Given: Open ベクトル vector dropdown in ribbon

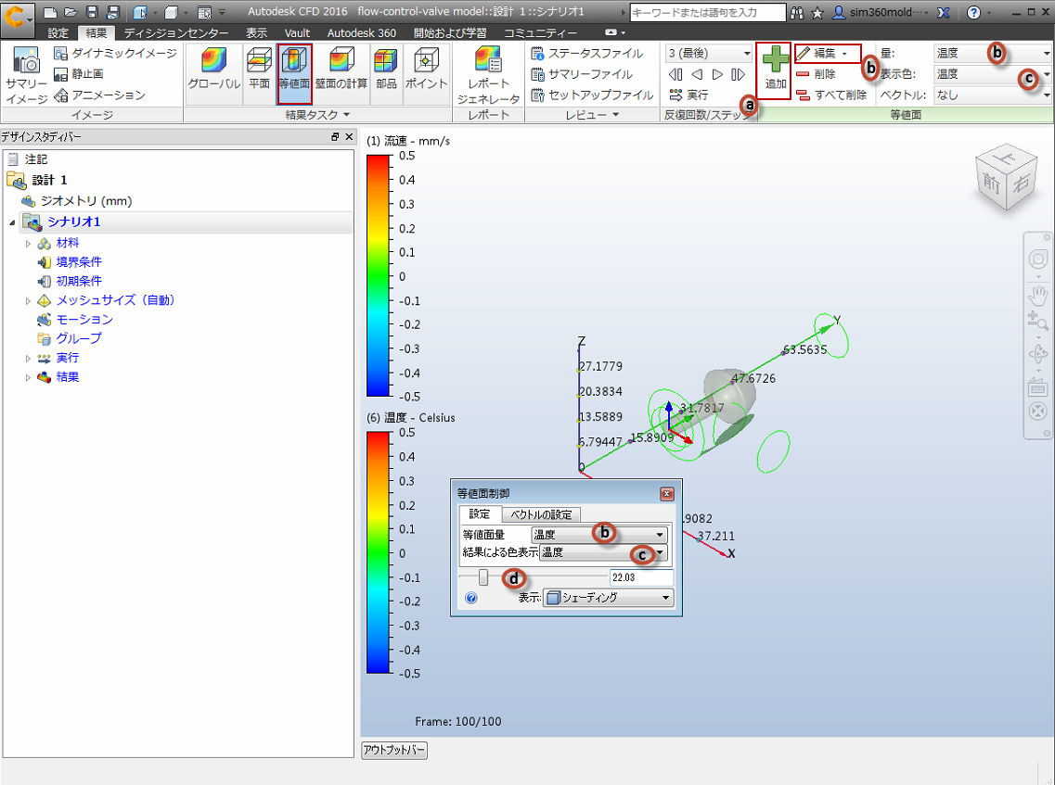Looking at the screenshot, I should 992,95.
